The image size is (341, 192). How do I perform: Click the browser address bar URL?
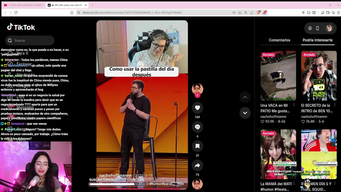(132, 13)
